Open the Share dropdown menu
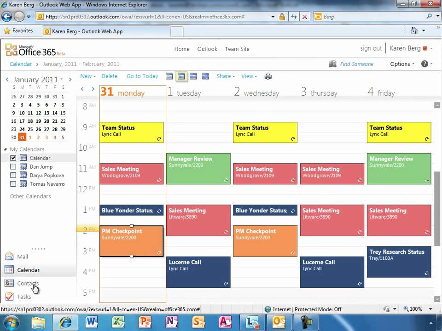Image resolution: width=442 pixels, height=331 pixels. click(226, 76)
